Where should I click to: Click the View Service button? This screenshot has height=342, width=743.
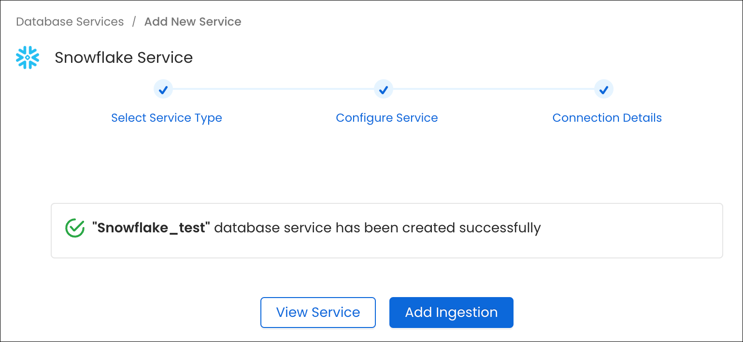click(317, 312)
